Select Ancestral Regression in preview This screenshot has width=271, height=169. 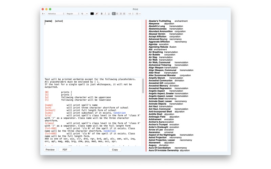[160, 88]
